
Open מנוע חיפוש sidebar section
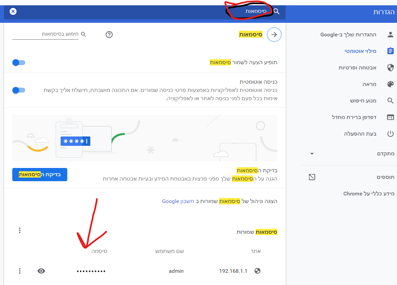click(363, 101)
